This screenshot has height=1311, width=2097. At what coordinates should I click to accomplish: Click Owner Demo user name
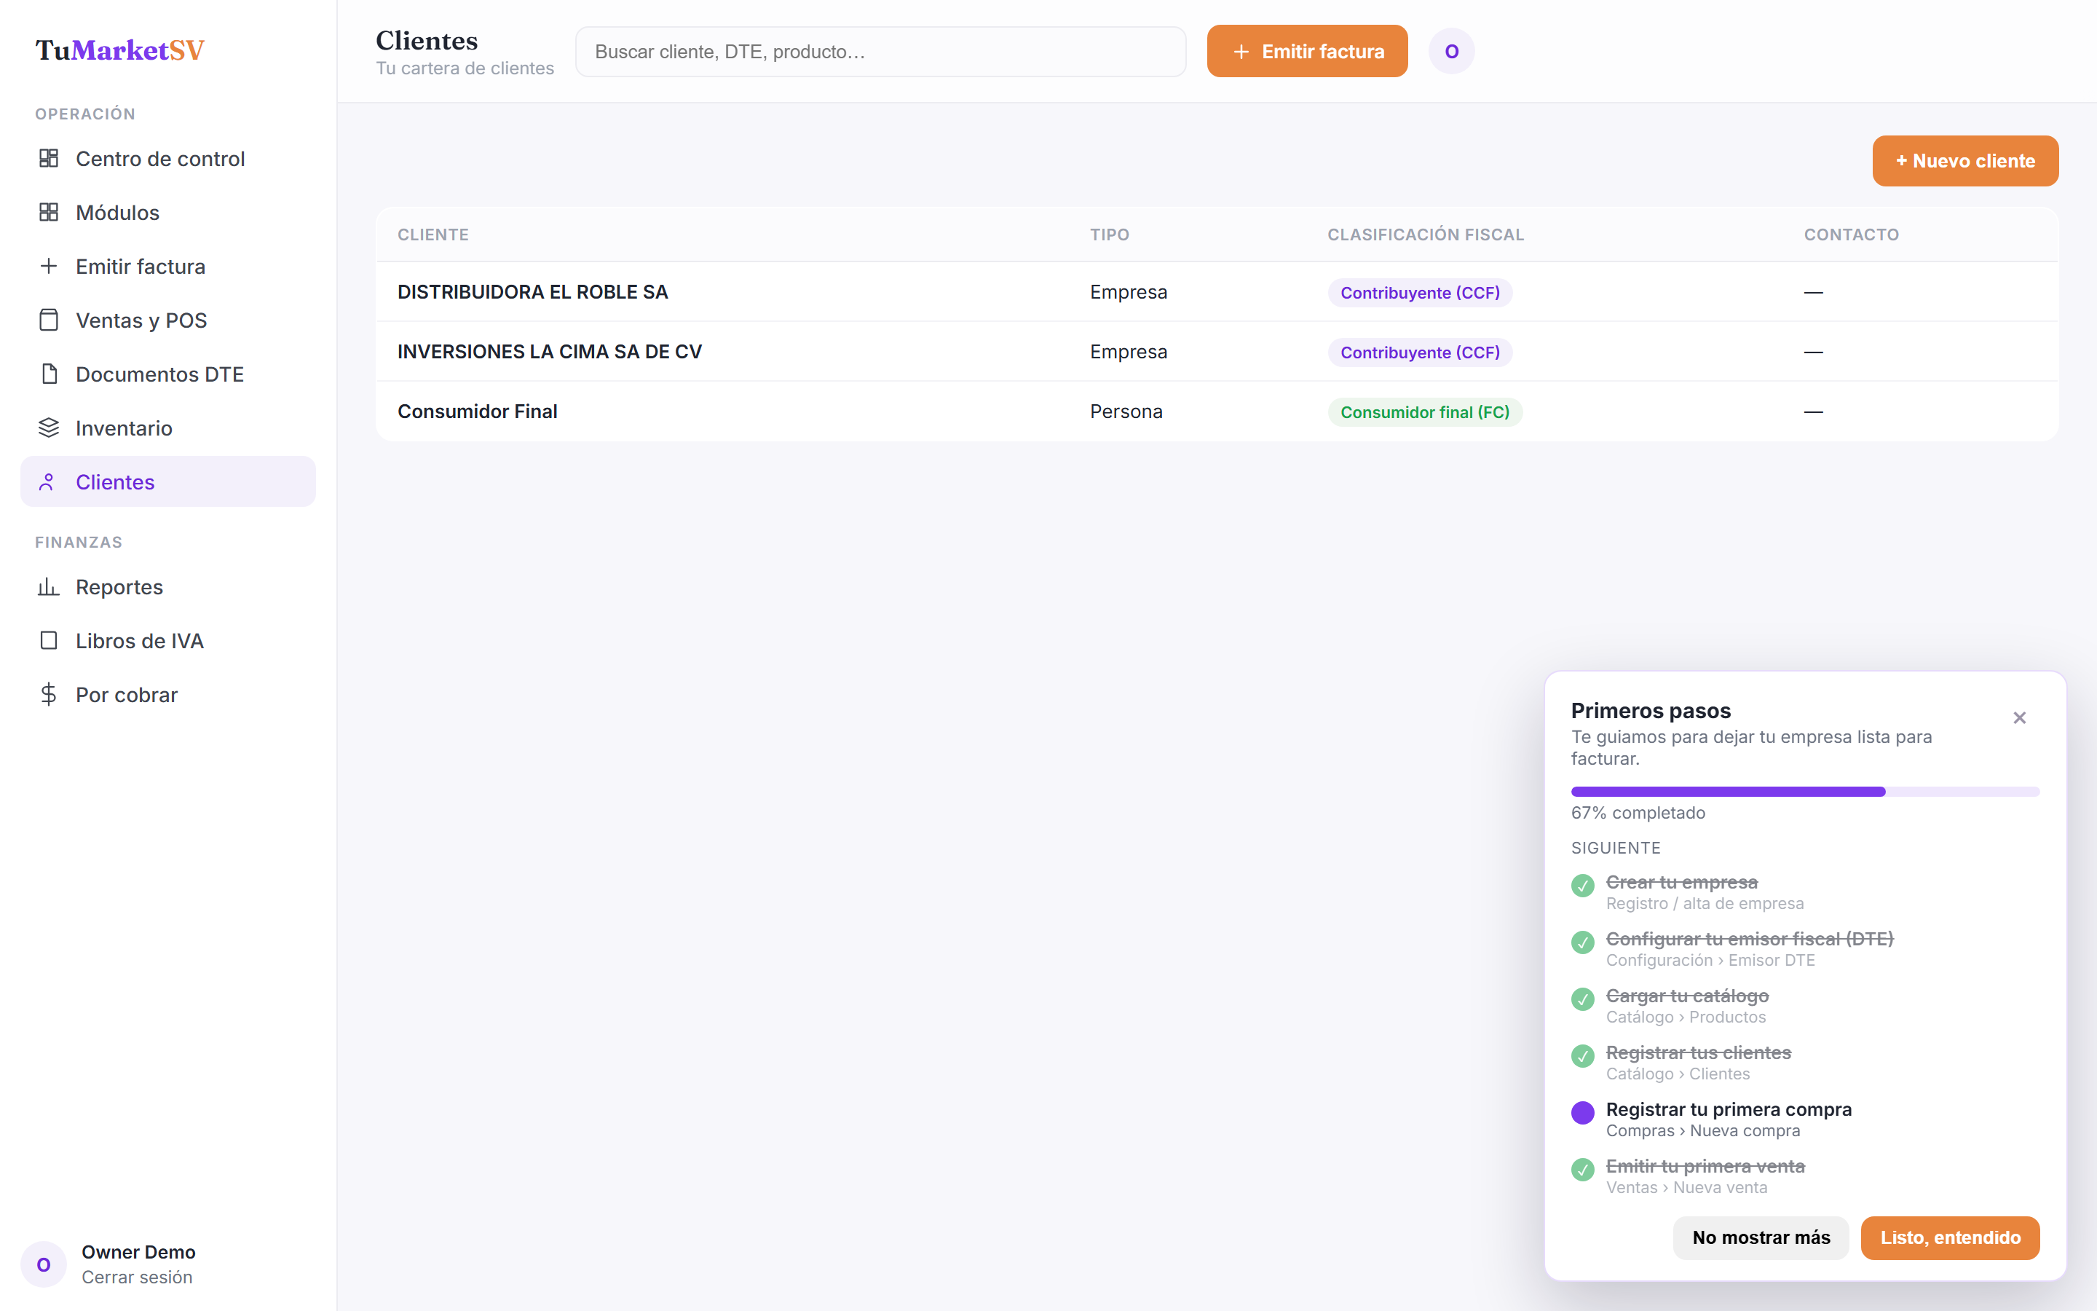tap(138, 1252)
